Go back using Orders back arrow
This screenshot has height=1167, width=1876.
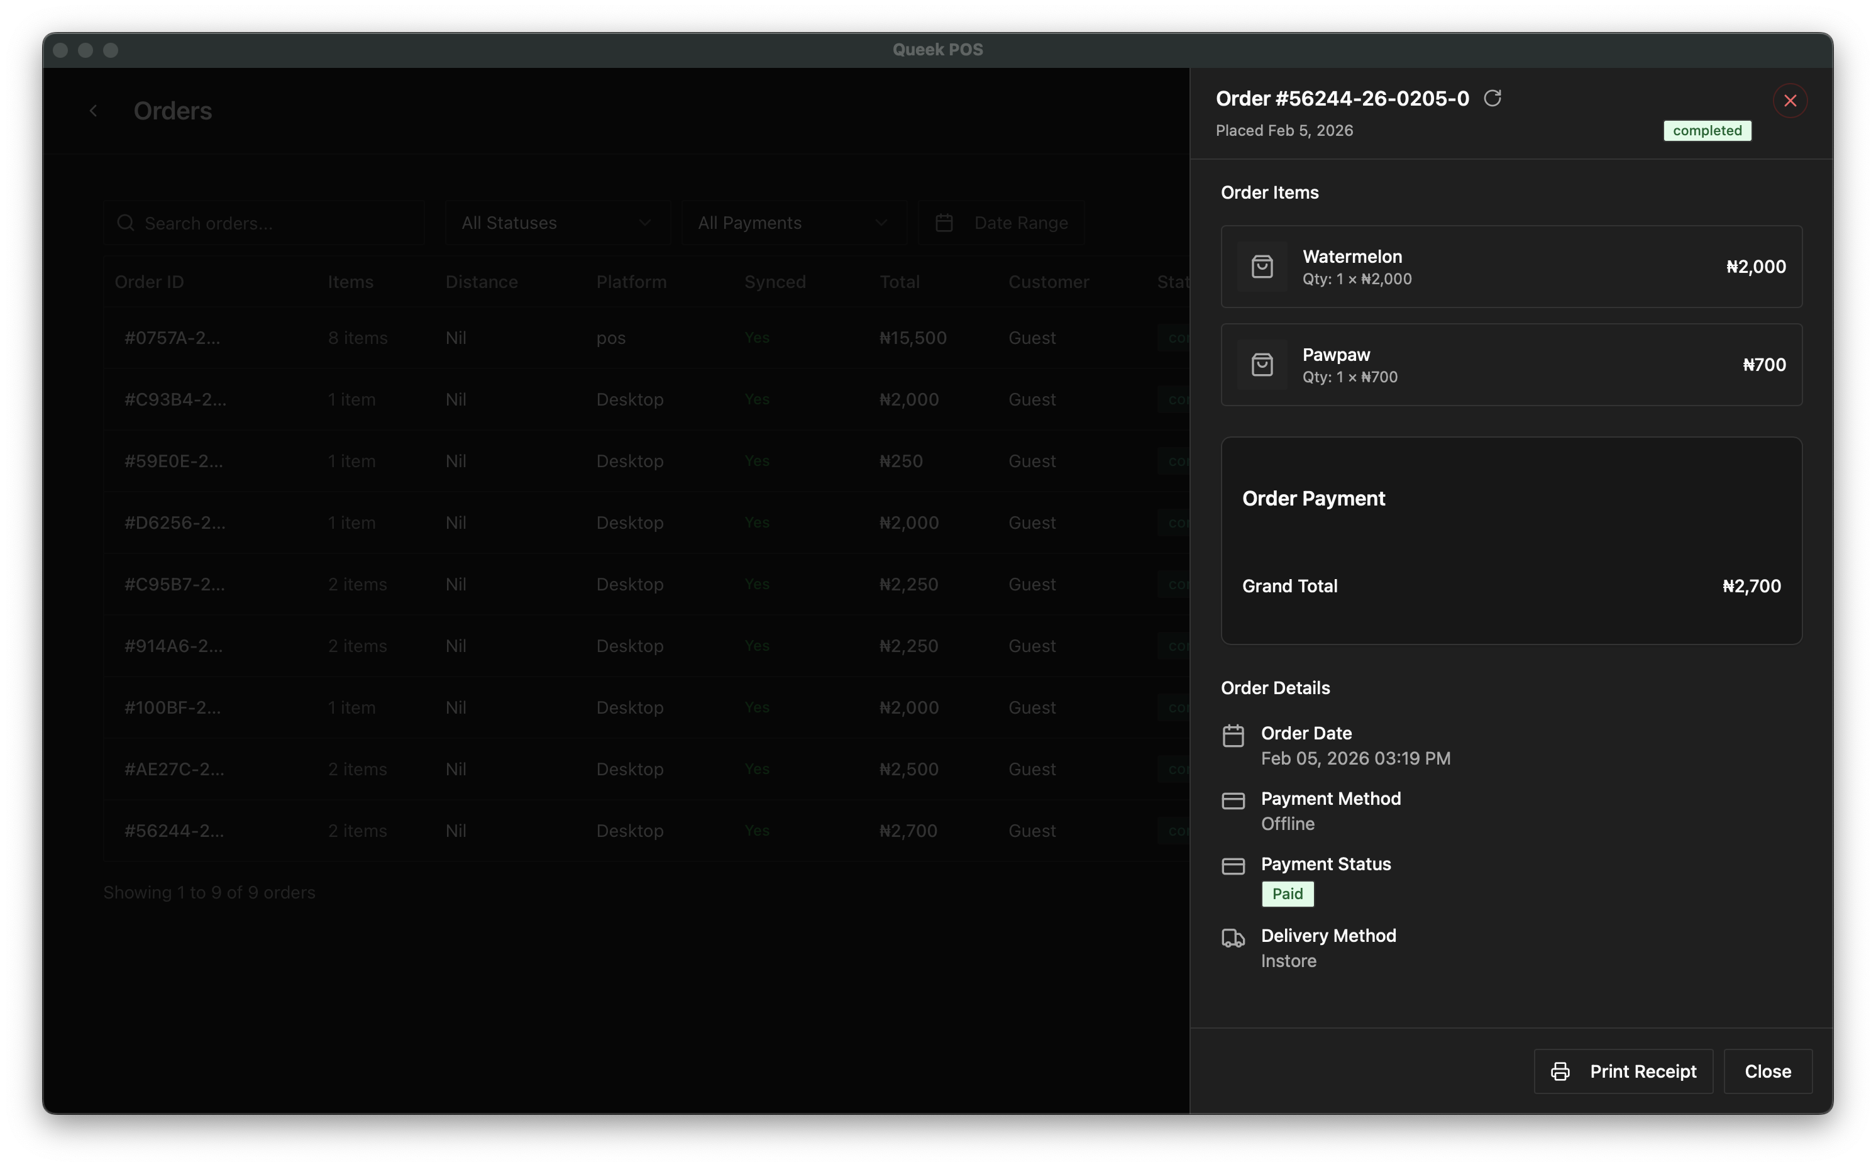[94, 111]
